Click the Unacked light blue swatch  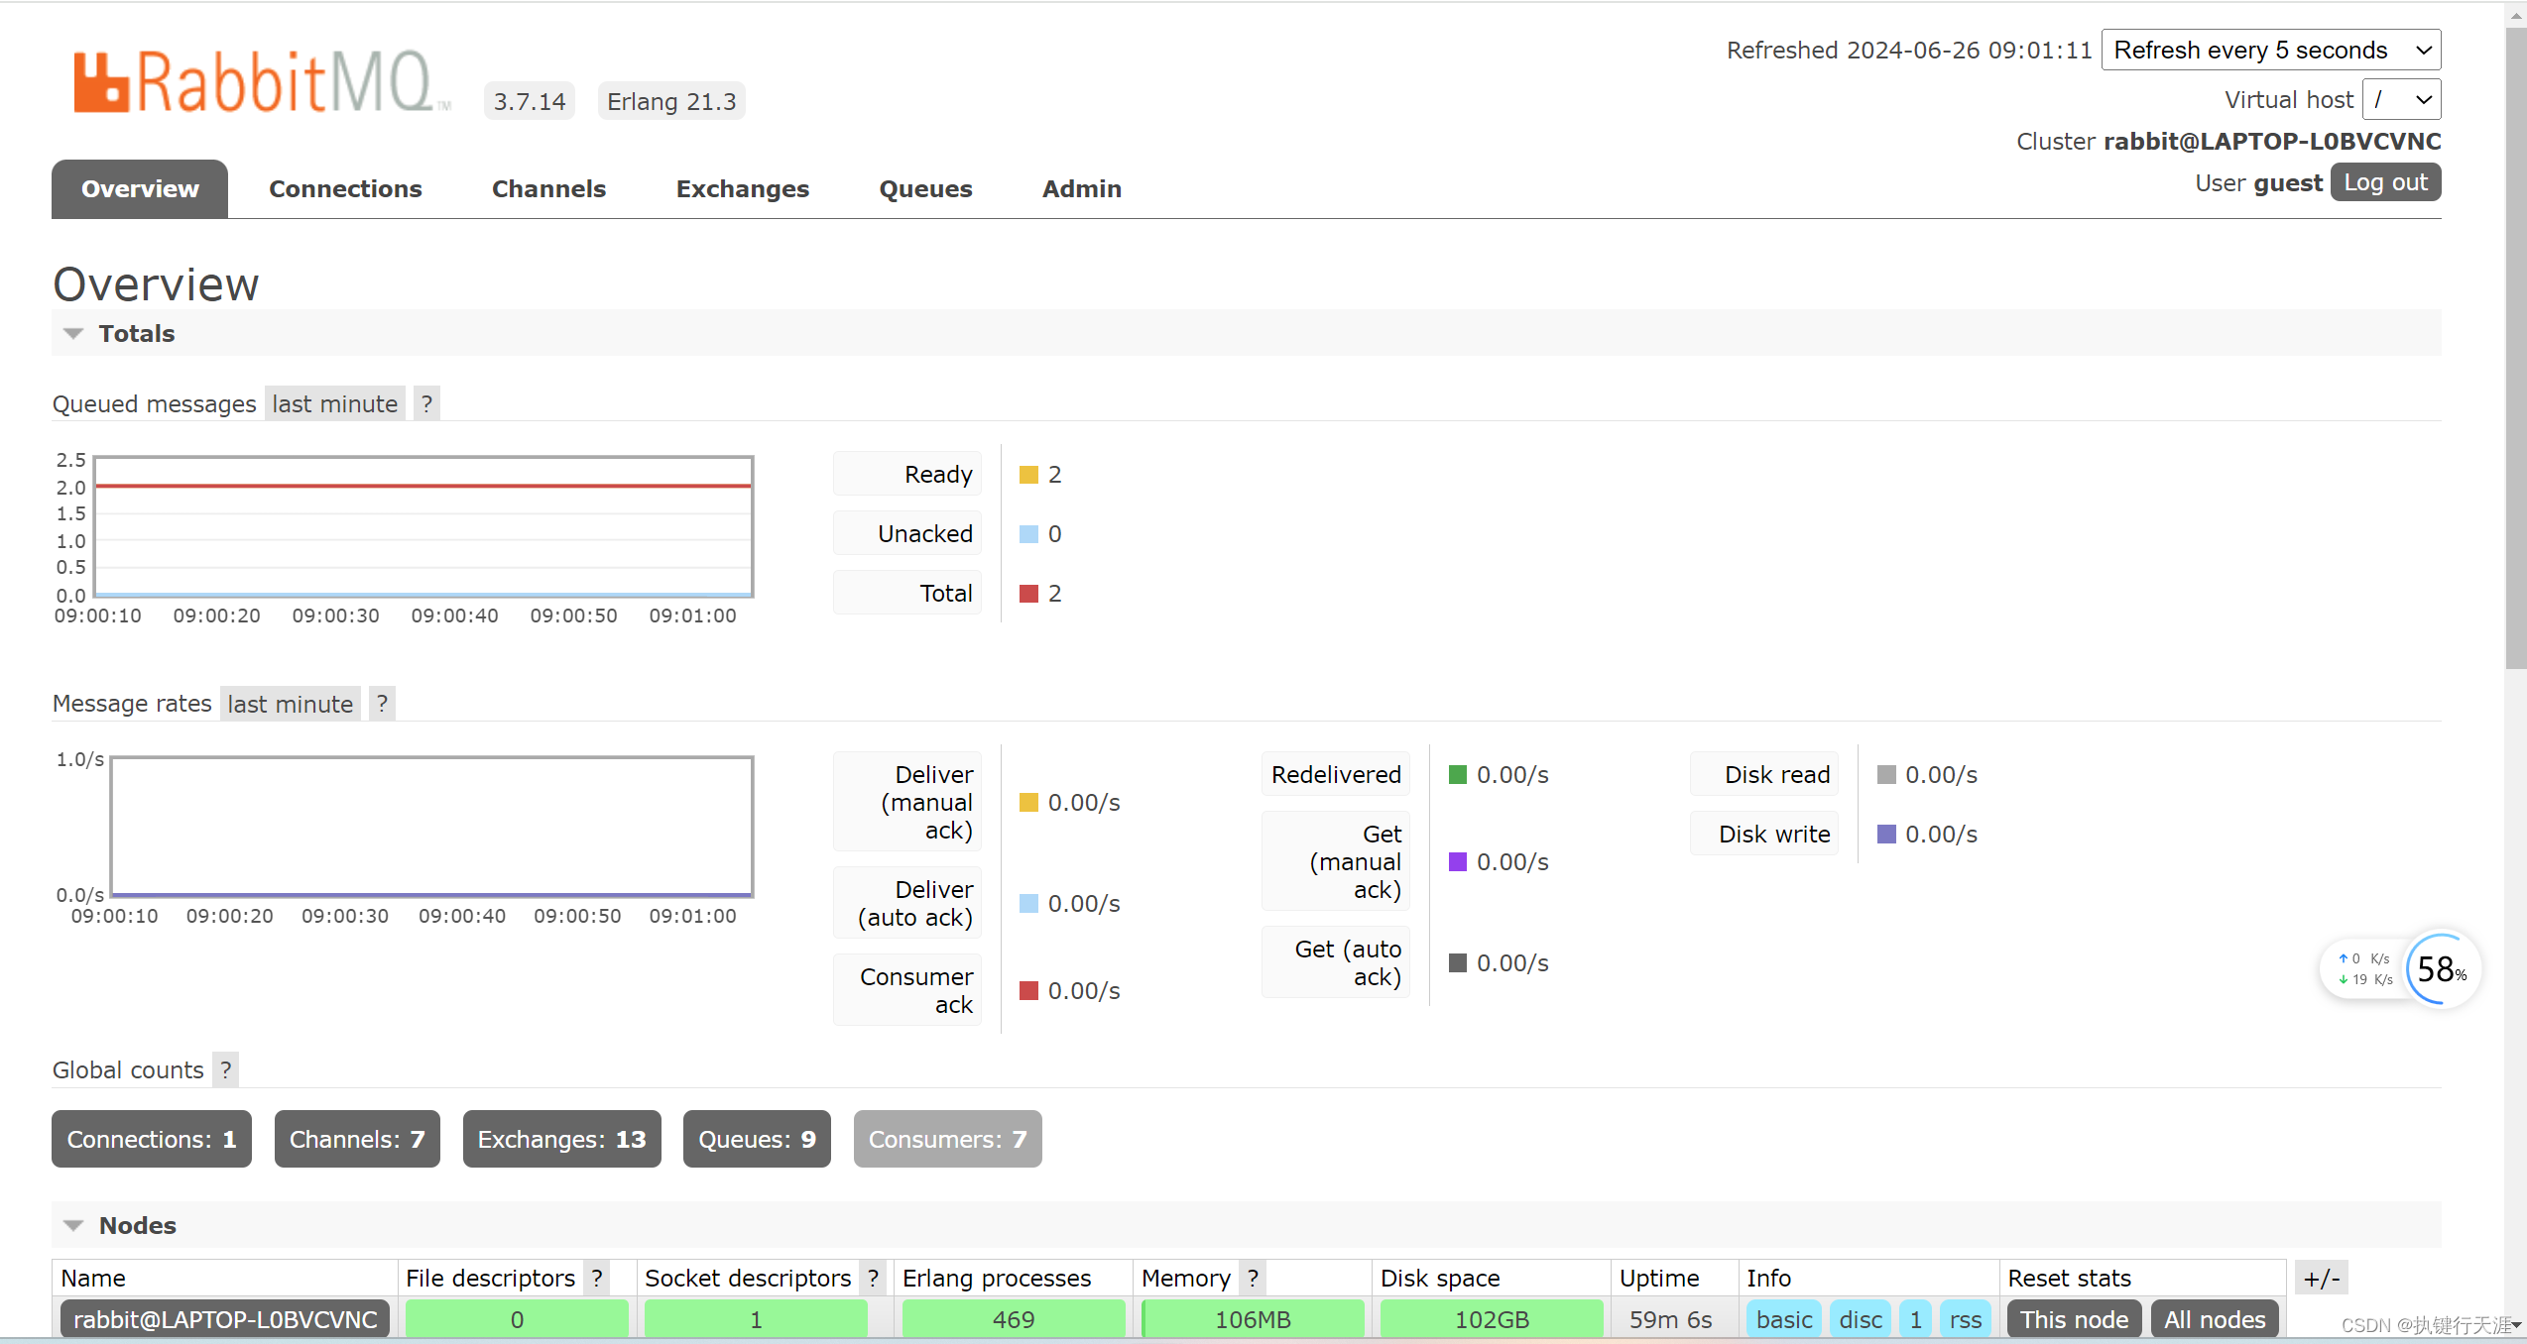[x=1028, y=534]
